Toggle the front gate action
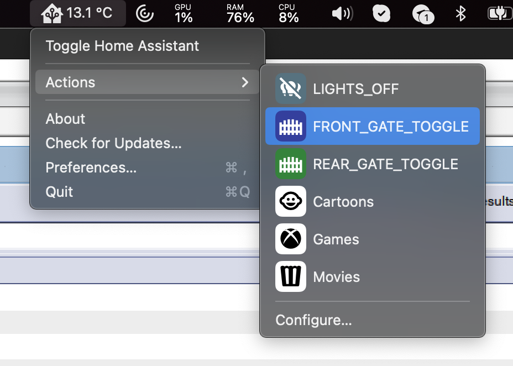 click(370, 126)
